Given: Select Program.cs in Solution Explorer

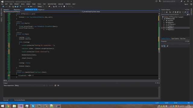Looking at the screenshot, I should pos(171,26).
